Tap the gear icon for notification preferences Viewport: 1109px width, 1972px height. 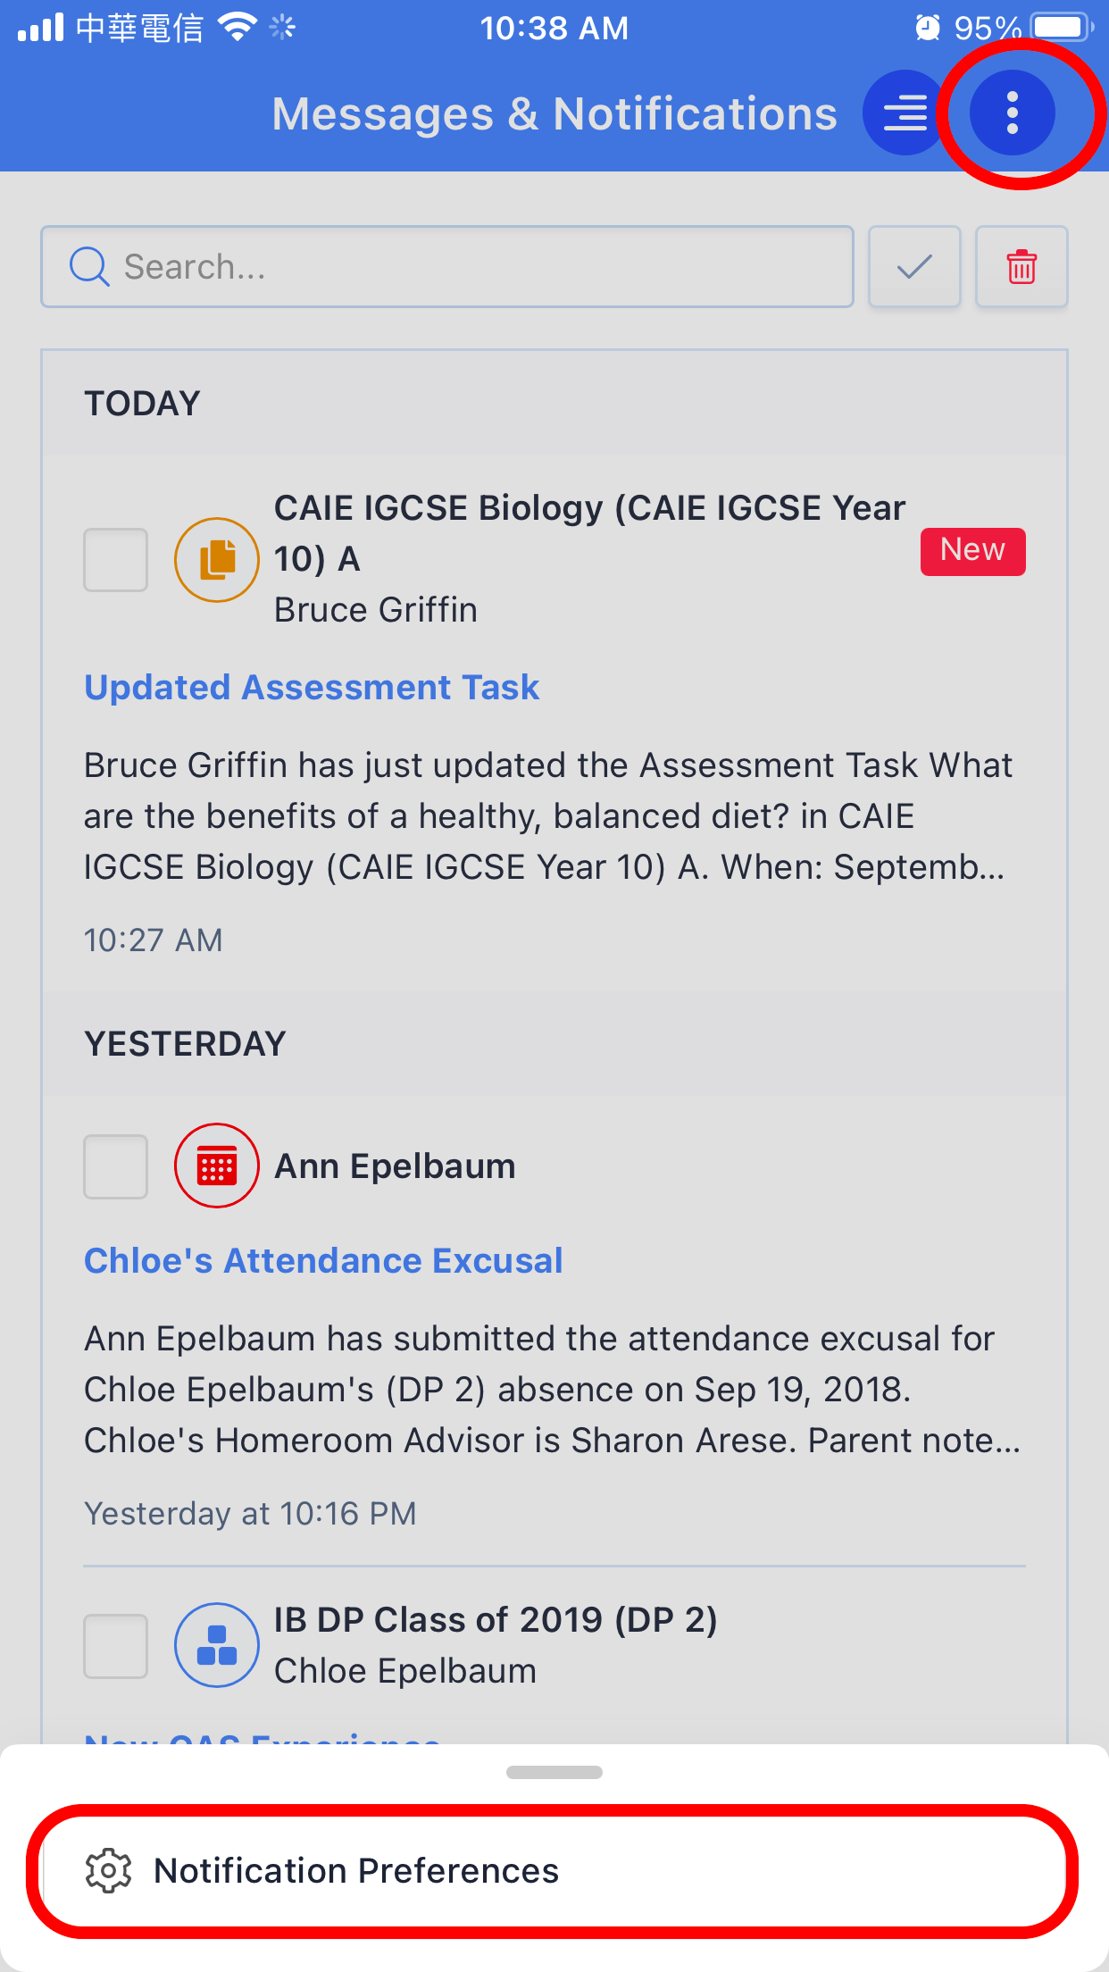108,1870
